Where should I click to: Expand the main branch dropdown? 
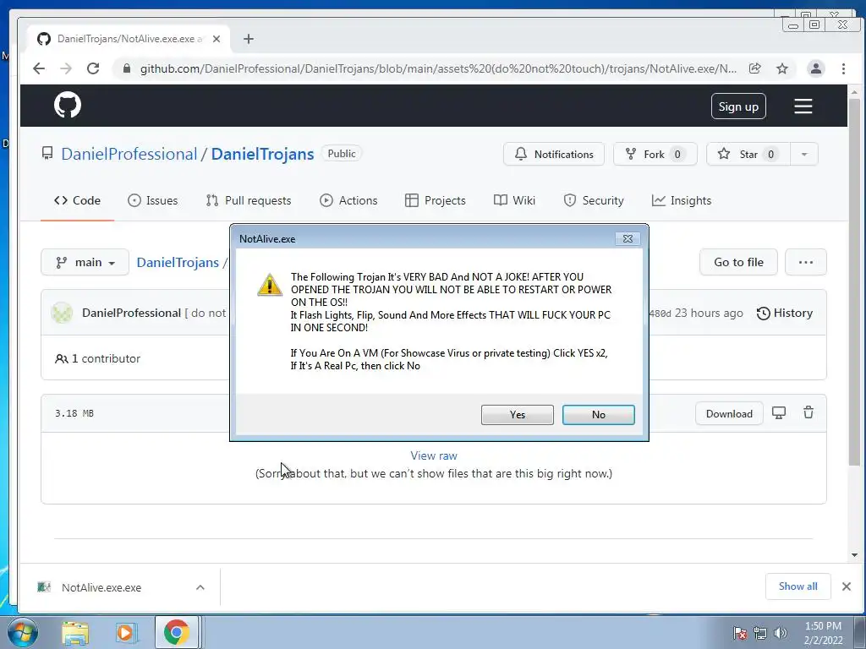click(x=85, y=262)
